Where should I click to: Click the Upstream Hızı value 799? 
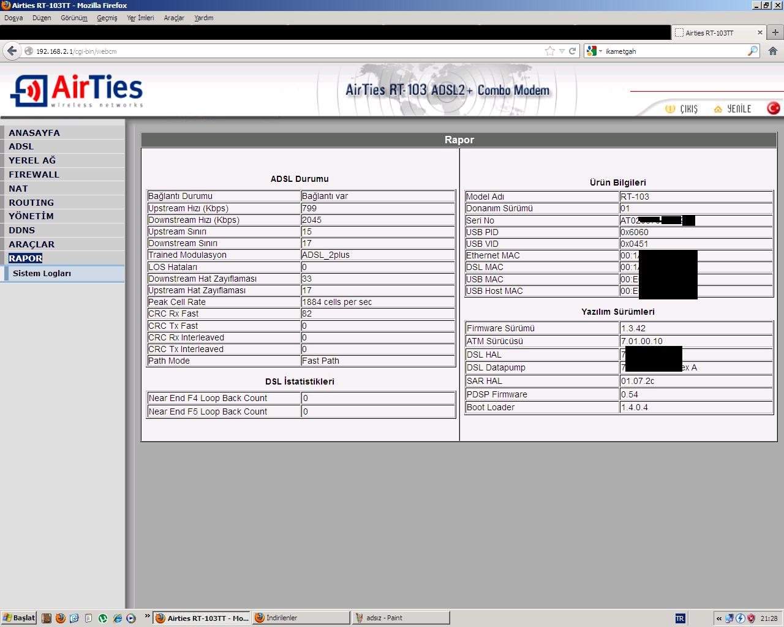coord(377,208)
